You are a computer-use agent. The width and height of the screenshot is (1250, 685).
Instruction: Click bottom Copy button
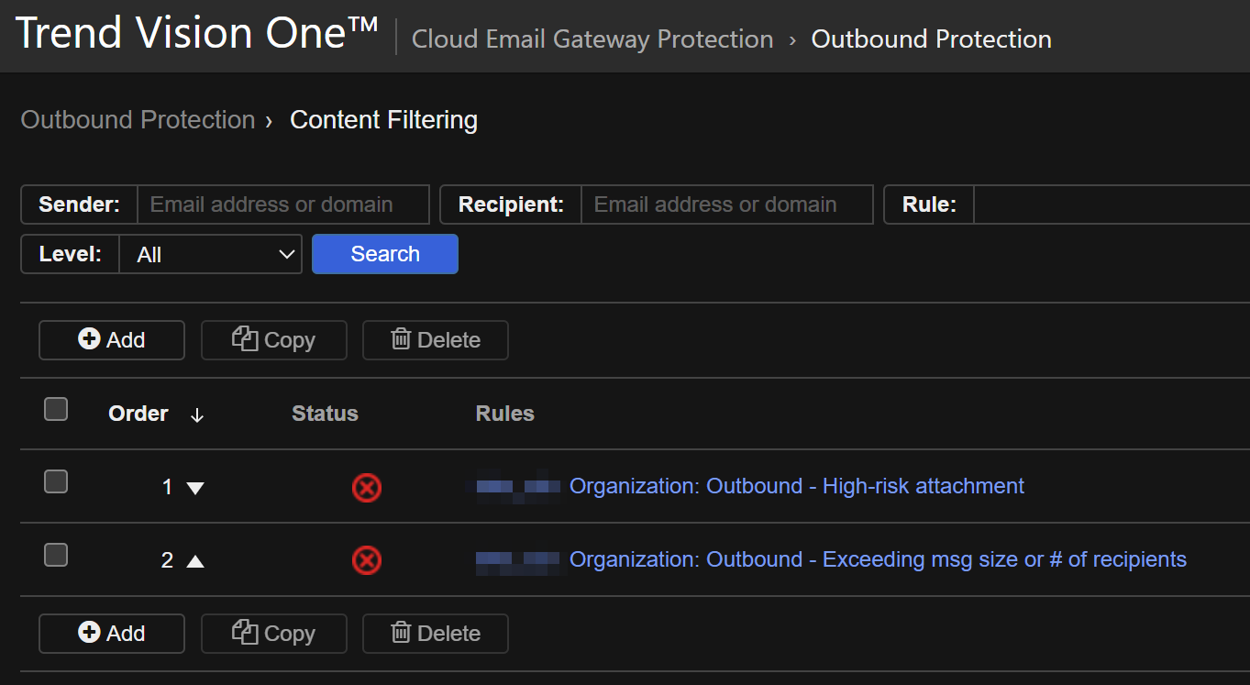pyautogui.click(x=274, y=634)
